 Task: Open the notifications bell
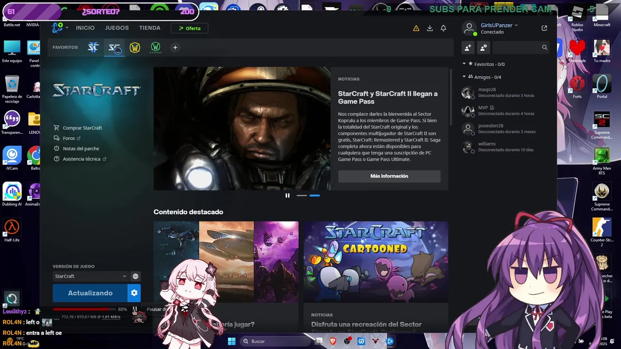click(443, 28)
